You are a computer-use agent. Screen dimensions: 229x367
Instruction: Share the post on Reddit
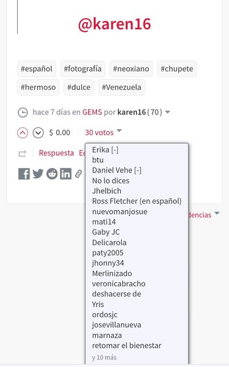coord(52,174)
